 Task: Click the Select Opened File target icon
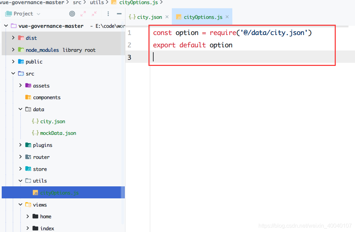pos(72,14)
